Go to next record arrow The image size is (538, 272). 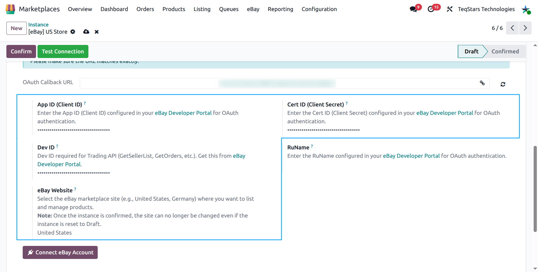(x=525, y=28)
